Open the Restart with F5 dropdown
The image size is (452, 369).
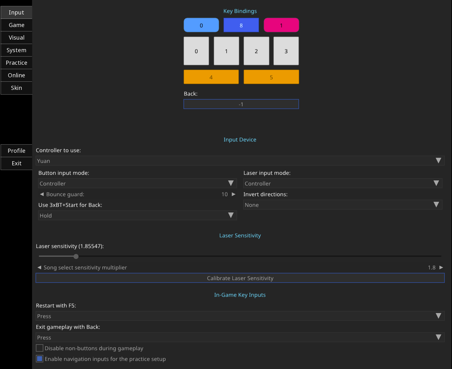tap(240, 316)
